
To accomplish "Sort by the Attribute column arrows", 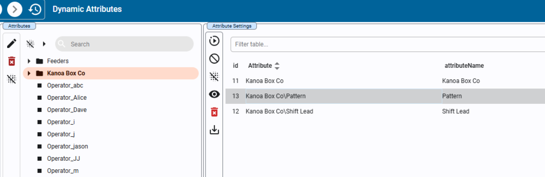I will pyautogui.click(x=277, y=66).
